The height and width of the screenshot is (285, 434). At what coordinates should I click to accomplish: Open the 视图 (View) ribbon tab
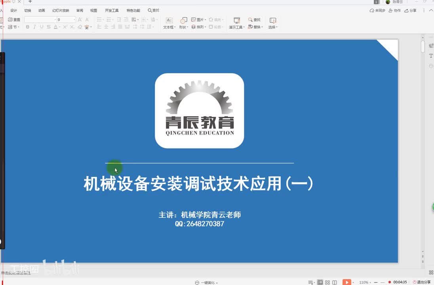pos(93,11)
